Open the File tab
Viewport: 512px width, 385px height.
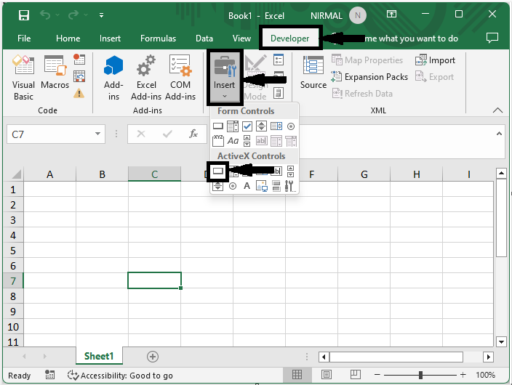(24, 38)
